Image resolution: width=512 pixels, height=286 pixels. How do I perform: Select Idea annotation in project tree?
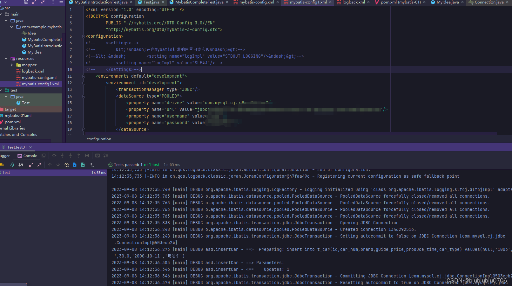[x=31, y=33]
